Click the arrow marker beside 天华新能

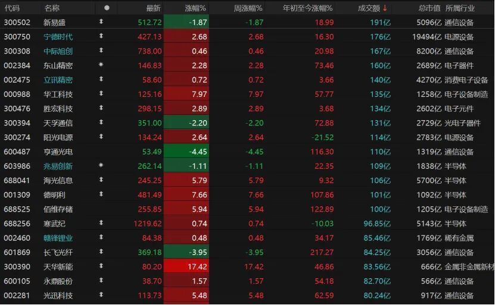pos(101,266)
